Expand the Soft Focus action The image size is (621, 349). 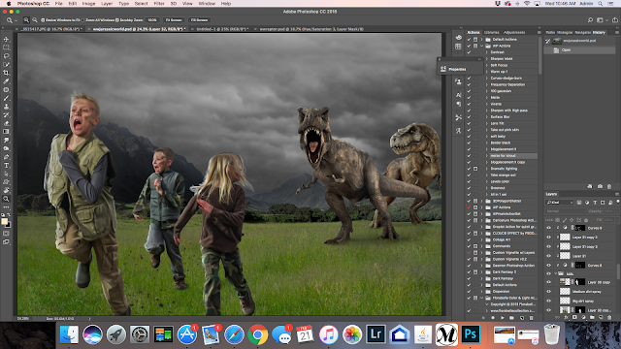[x=487, y=65]
